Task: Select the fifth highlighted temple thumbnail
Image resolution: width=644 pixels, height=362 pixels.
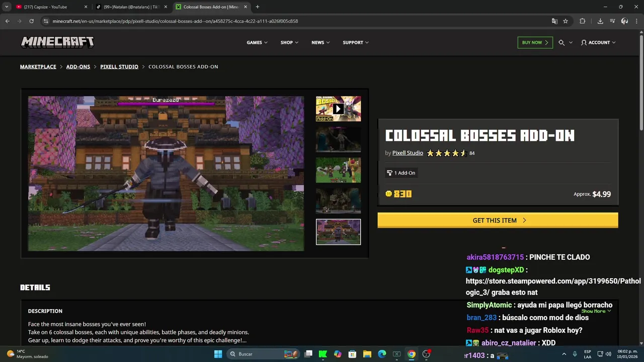Action: click(x=338, y=232)
